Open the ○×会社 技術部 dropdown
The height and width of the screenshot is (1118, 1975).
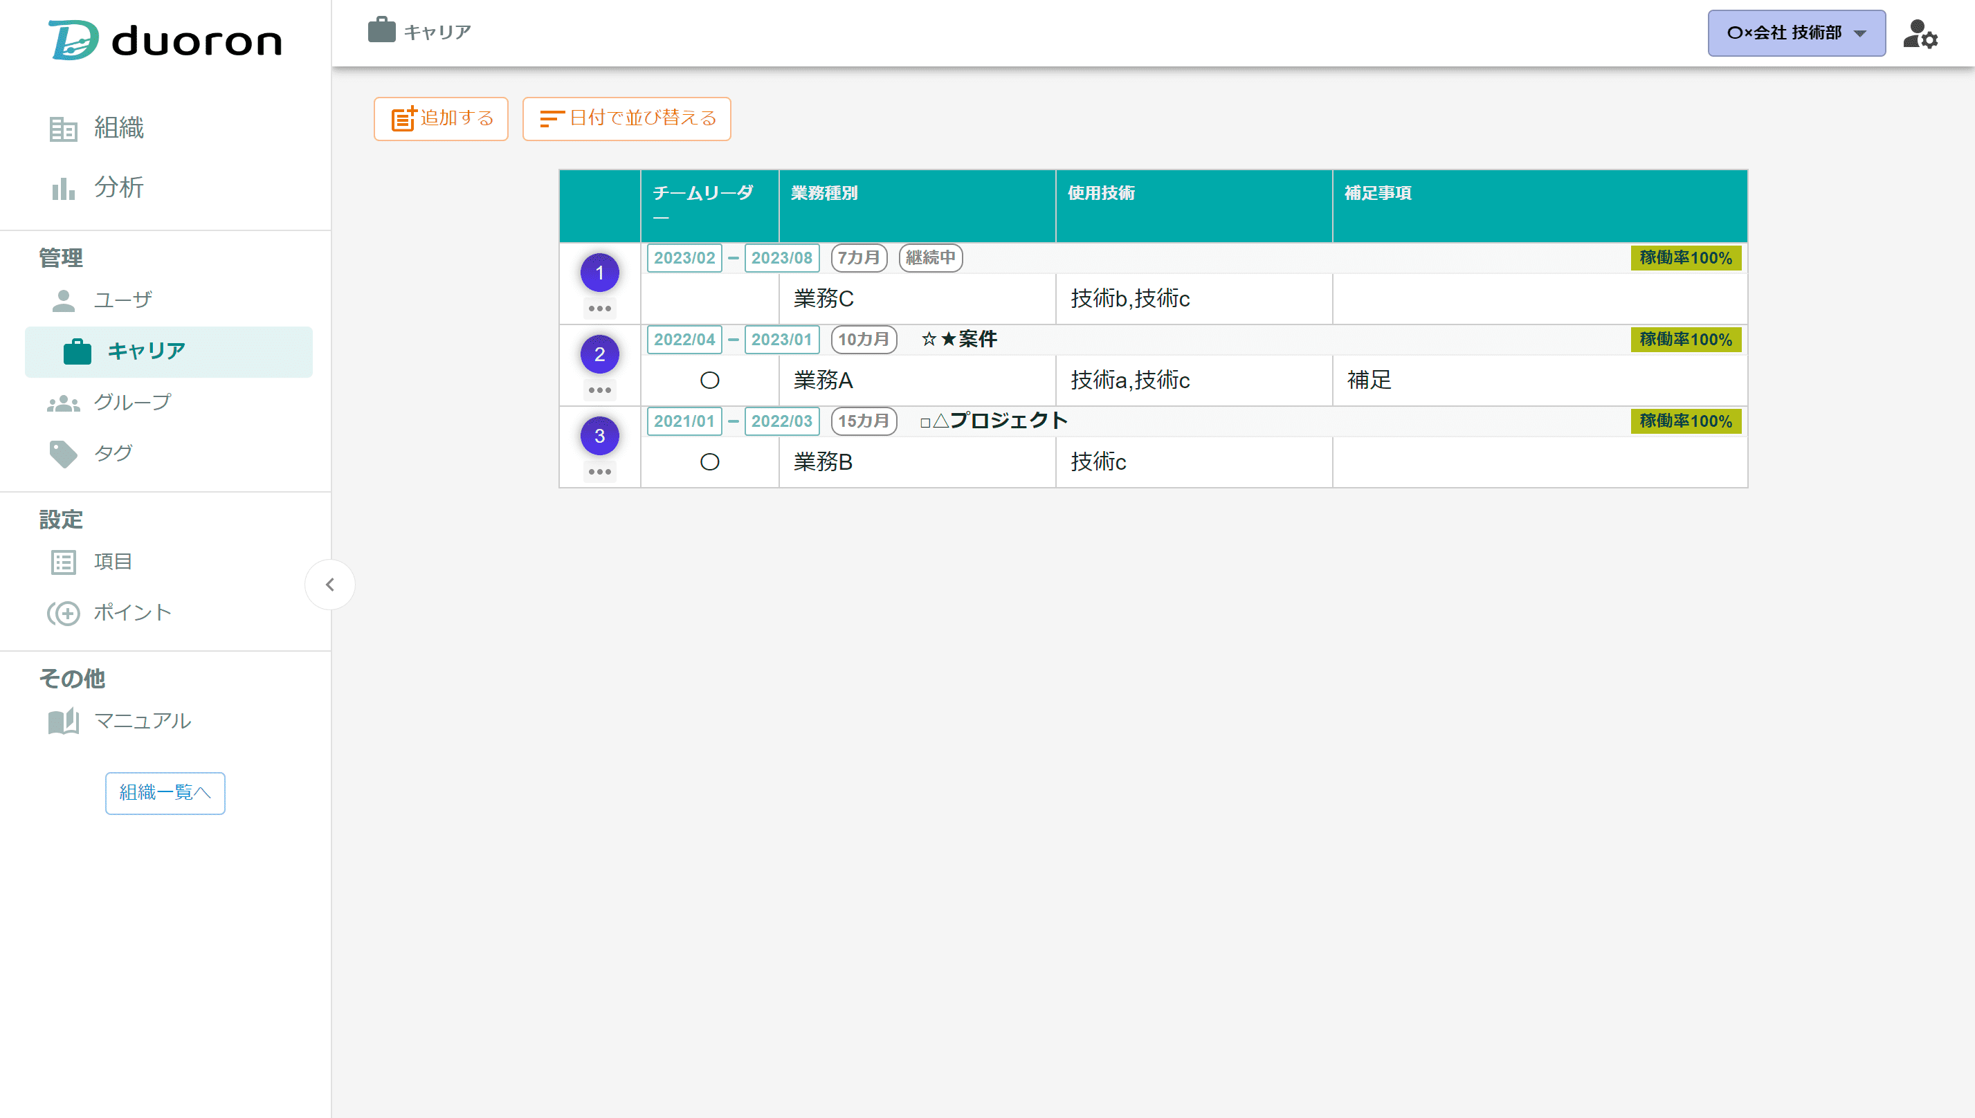[x=1796, y=33]
